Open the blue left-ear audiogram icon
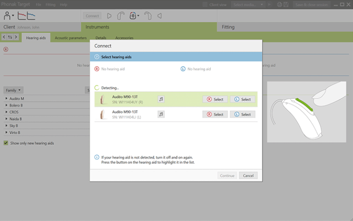353x221 pixels. tap(31, 16)
